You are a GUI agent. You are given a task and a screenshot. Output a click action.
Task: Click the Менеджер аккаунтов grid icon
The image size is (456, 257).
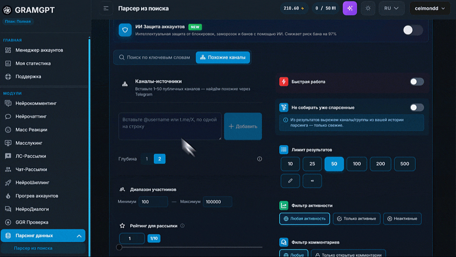8,50
